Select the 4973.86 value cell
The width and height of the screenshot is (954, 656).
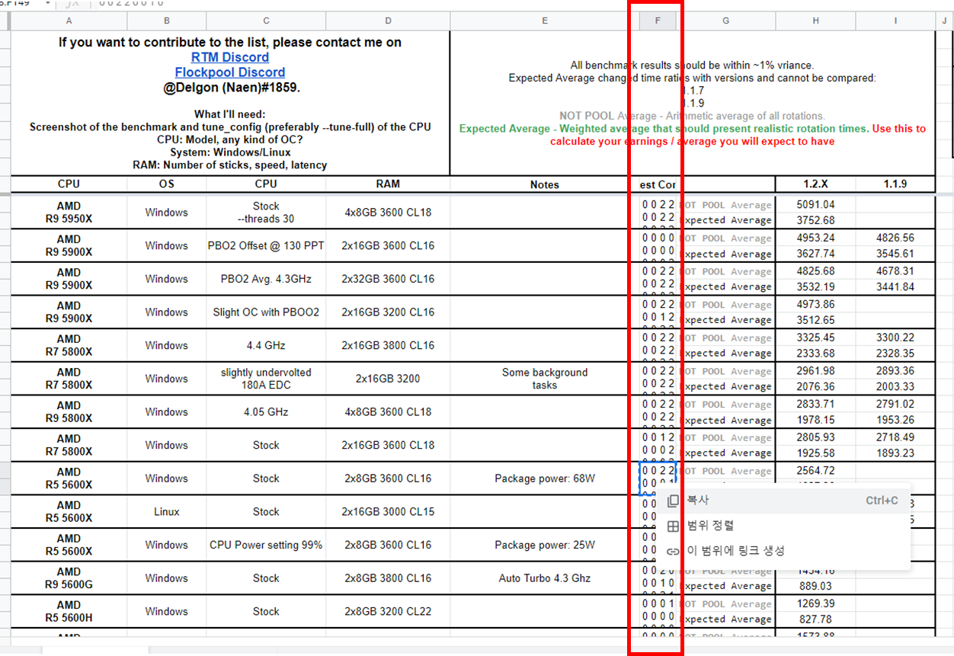815,305
